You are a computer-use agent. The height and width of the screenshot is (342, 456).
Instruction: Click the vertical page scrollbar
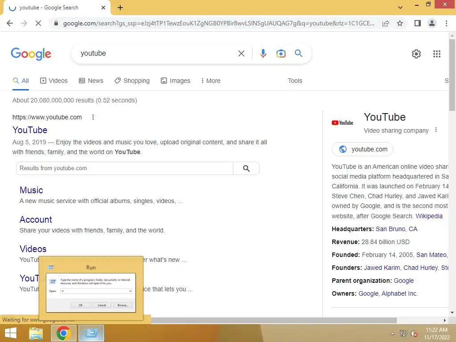pos(452,75)
